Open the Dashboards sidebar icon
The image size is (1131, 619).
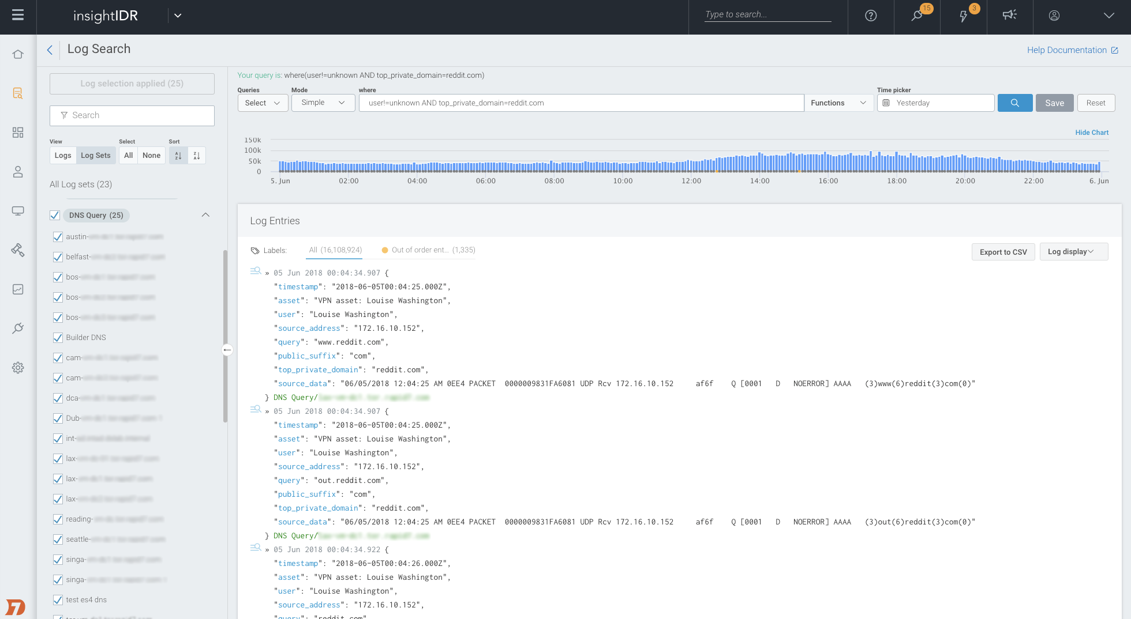pos(18,133)
